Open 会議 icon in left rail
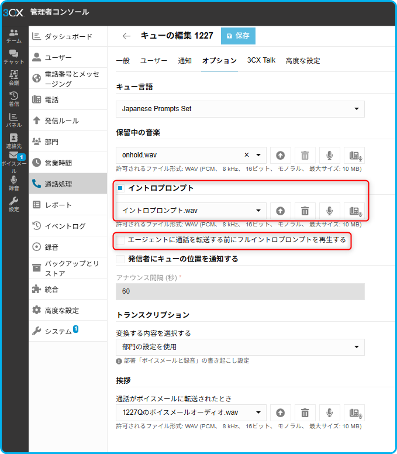This screenshot has width=397, height=454. (13, 78)
